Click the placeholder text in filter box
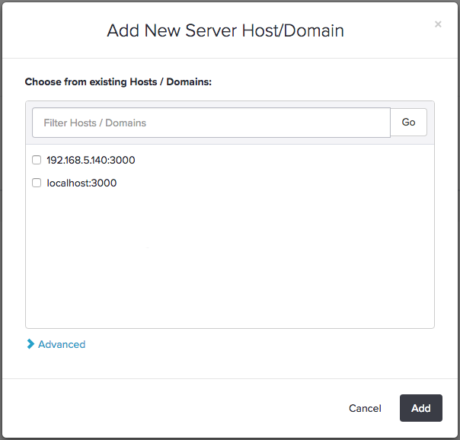Viewport: 460px width, 440px height. (x=95, y=123)
